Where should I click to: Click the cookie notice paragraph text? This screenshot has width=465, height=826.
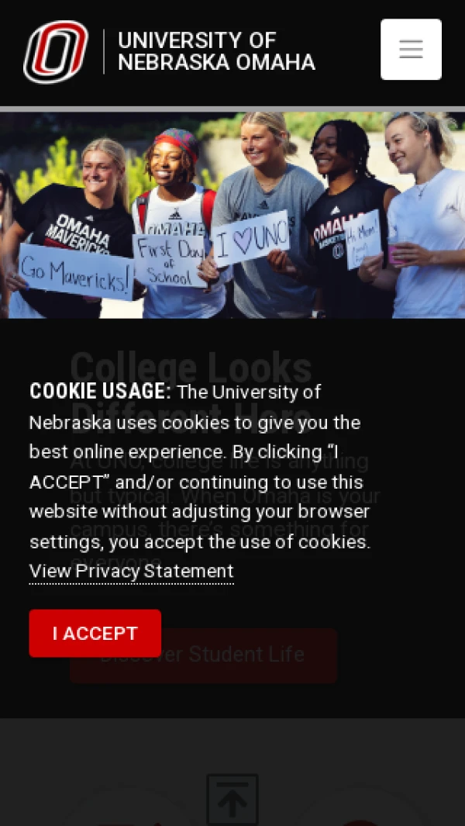(x=201, y=467)
